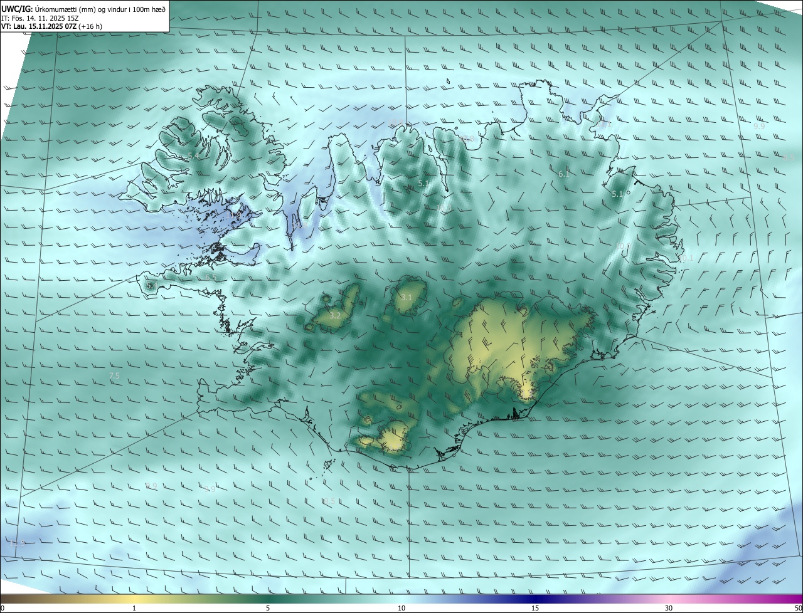Click the '9.5' value on the map
Screen dimensions: 803x613
[x=329, y=501]
